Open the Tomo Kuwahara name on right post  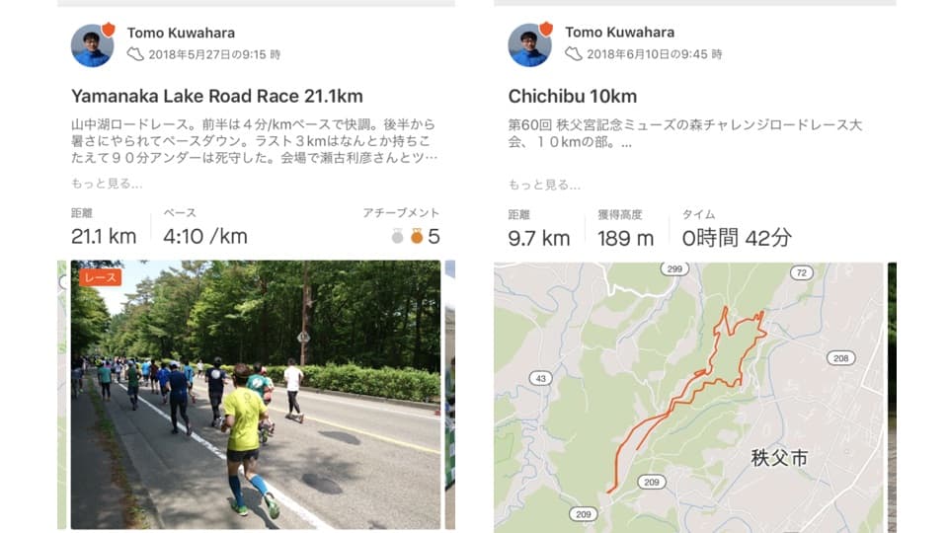620,32
